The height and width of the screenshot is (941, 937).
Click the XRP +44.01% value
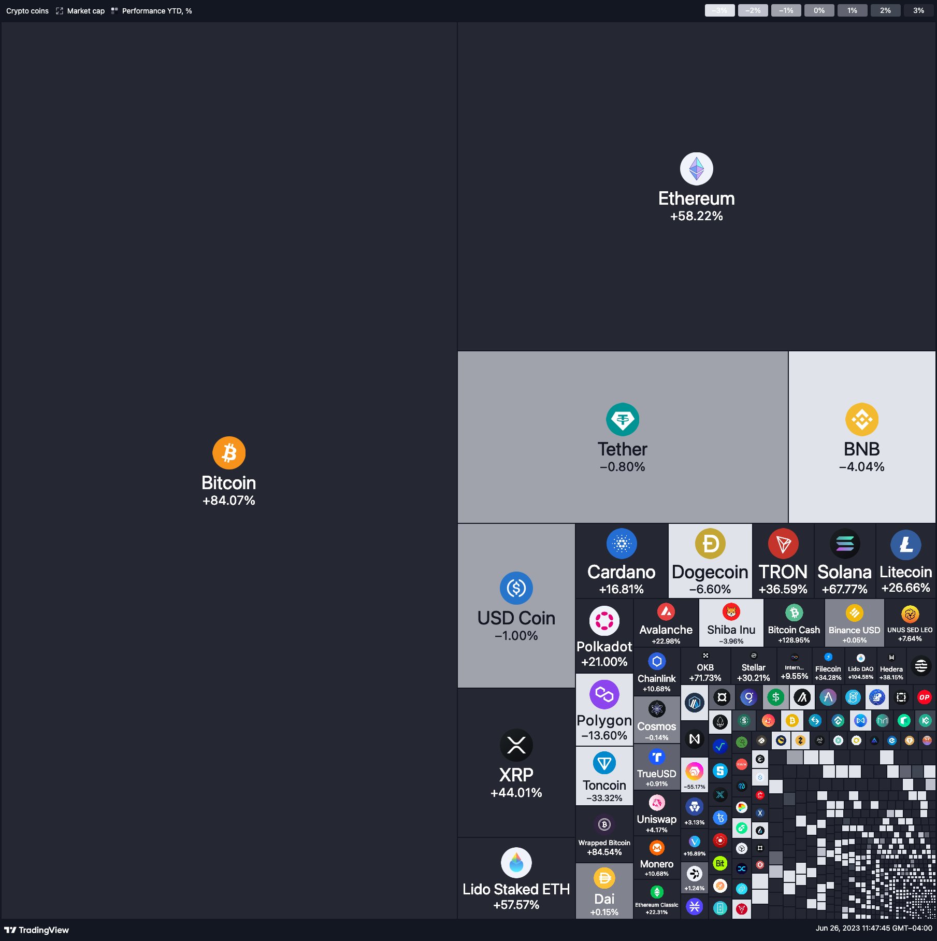click(516, 793)
